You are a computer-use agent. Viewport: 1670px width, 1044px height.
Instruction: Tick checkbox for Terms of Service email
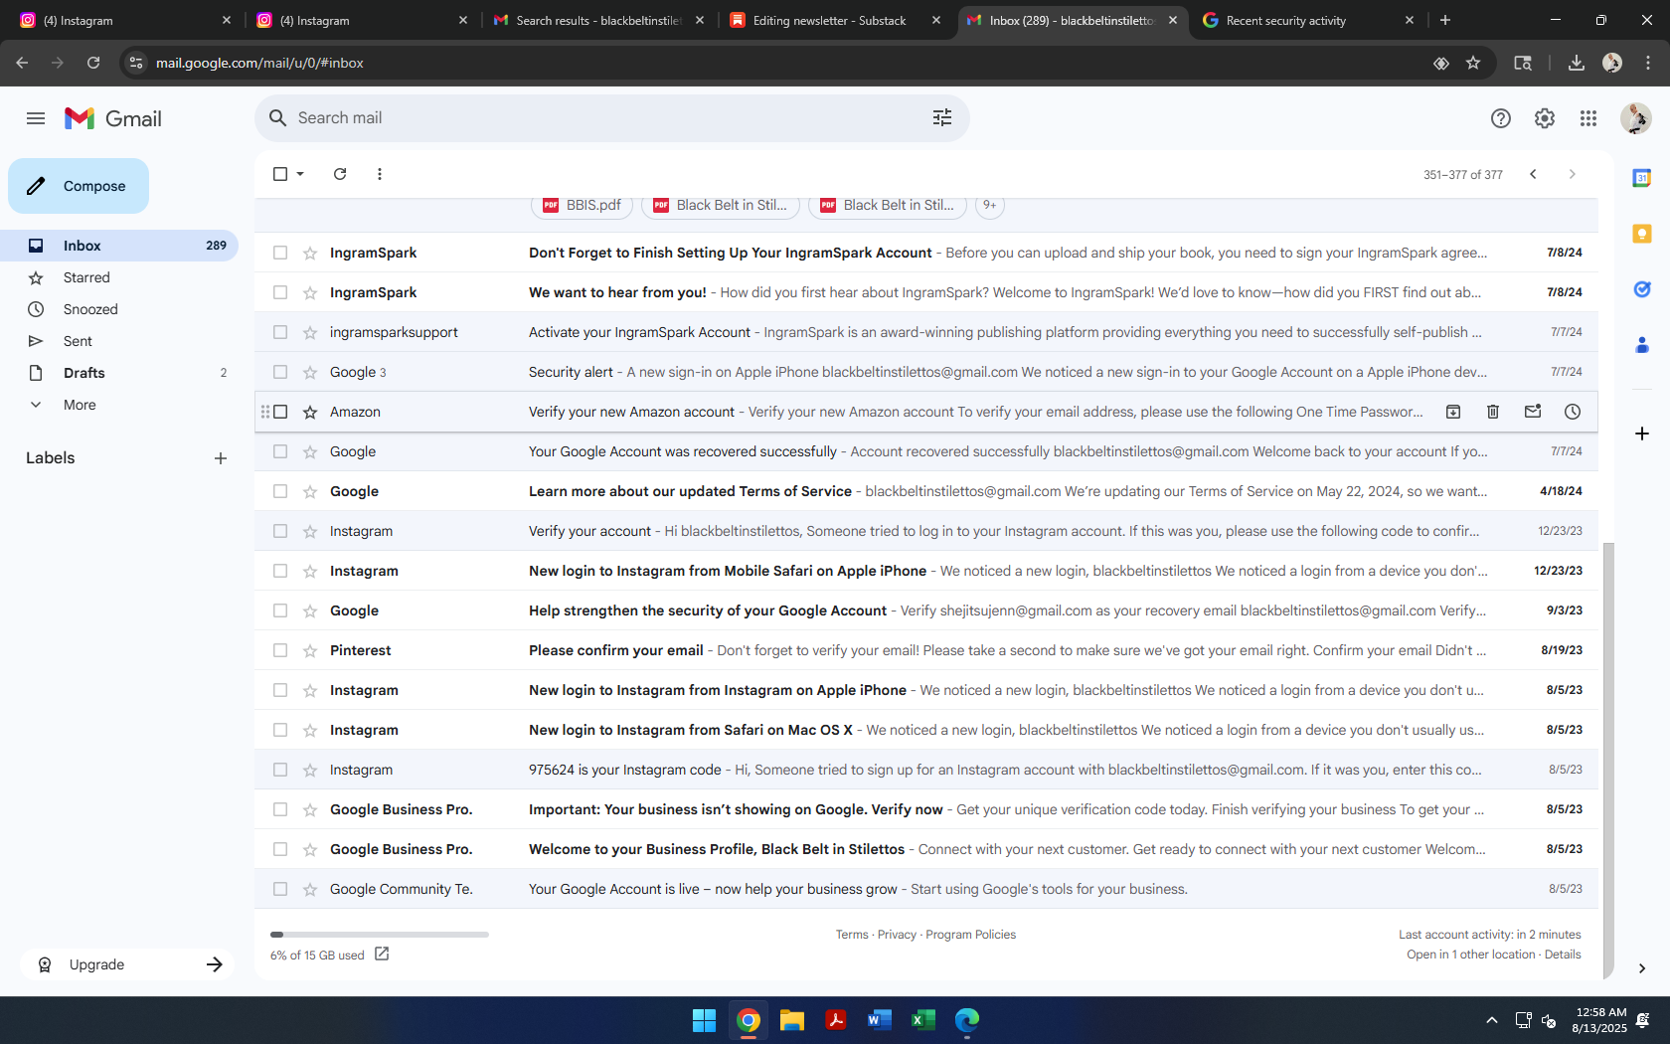(x=280, y=491)
